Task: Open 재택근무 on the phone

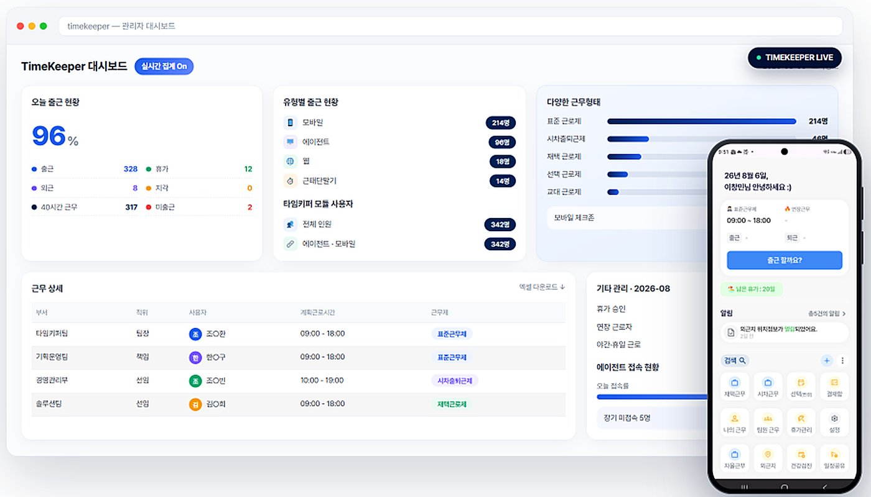Action: pos(734,387)
